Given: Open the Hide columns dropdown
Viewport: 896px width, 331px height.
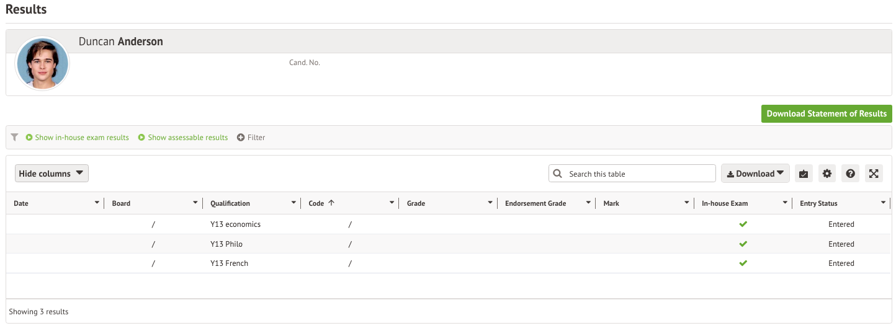Looking at the screenshot, I should pos(52,174).
